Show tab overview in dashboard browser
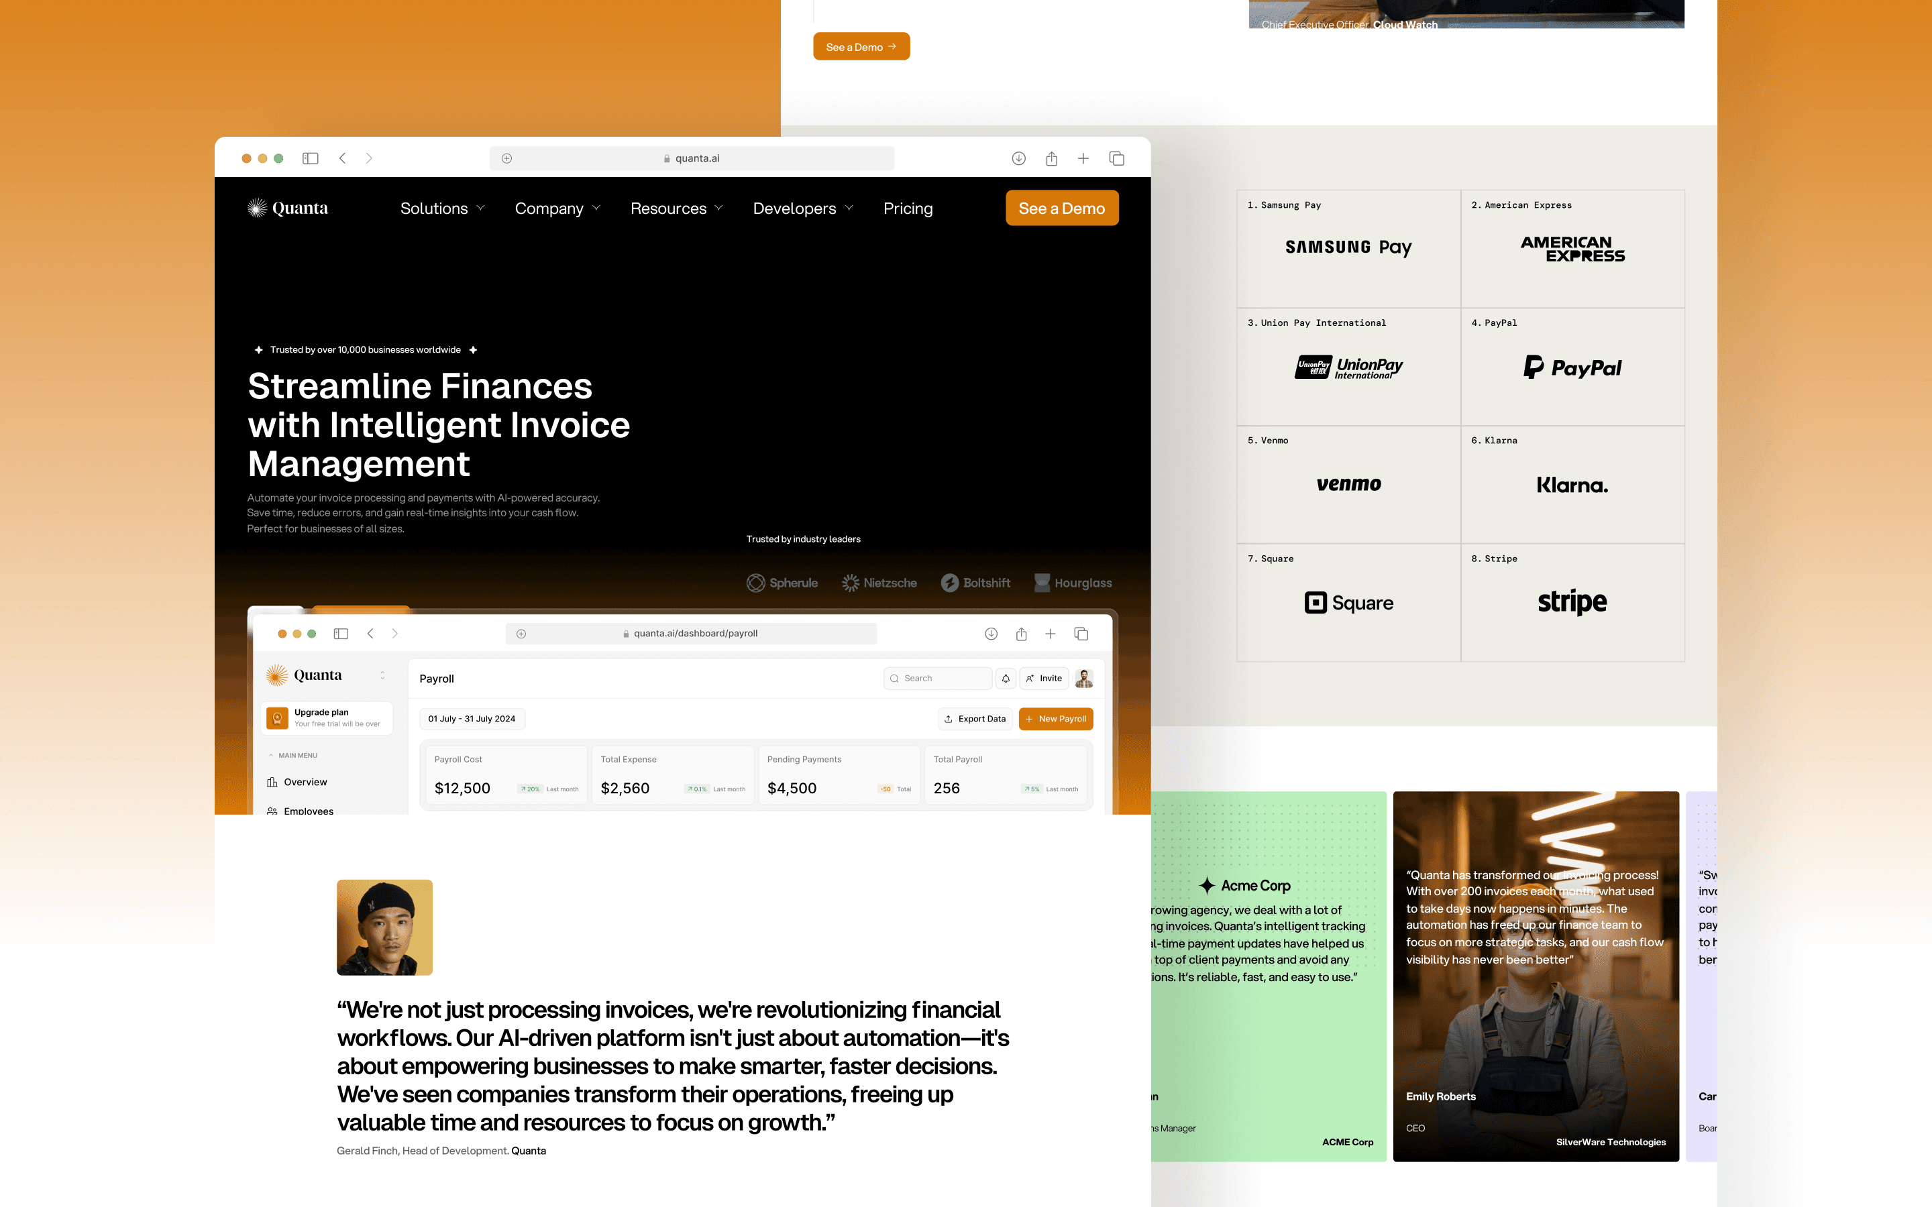Image resolution: width=1932 pixels, height=1207 pixels. 1081,633
